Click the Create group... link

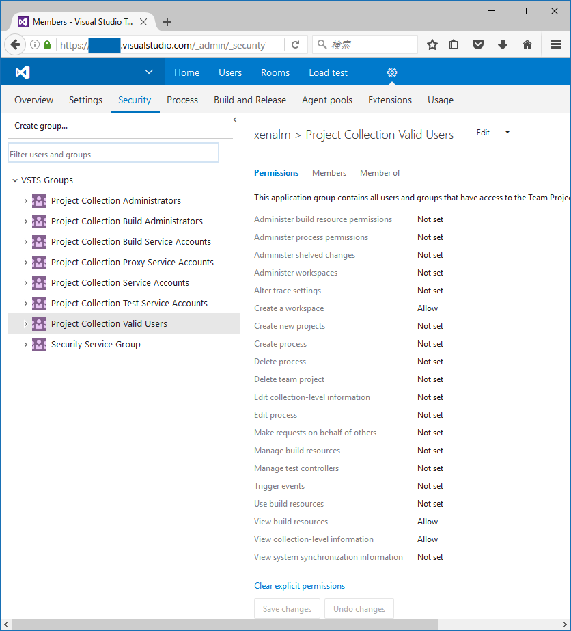(41, 126)
